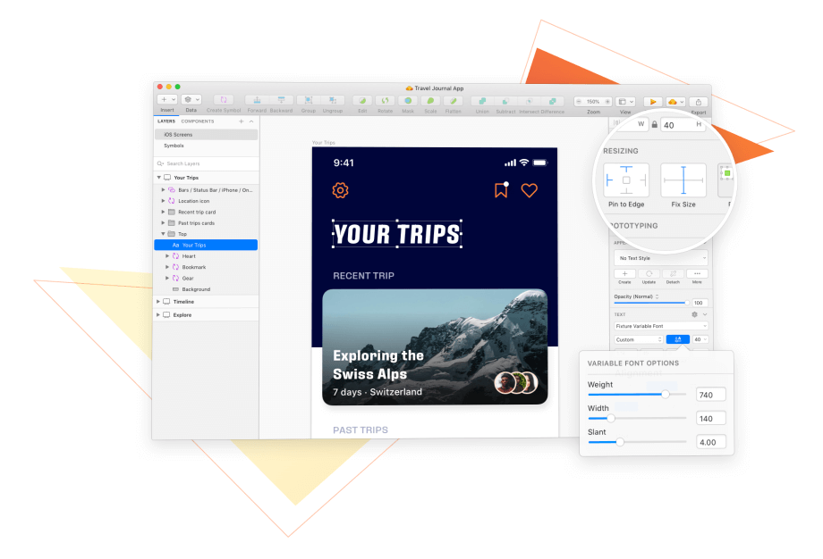Click the Scale toolbar icon
This screenshot has height=559, width=823.
(430, 101)
